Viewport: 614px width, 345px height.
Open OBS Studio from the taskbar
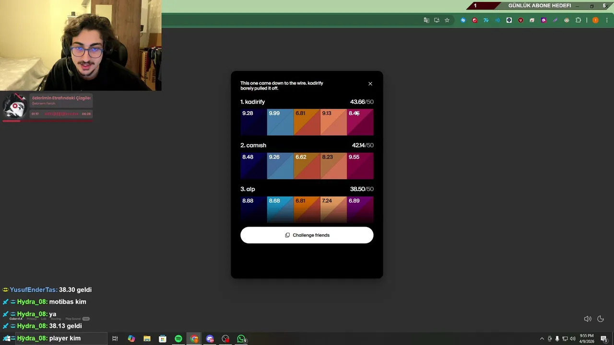[x=225, y=339]
